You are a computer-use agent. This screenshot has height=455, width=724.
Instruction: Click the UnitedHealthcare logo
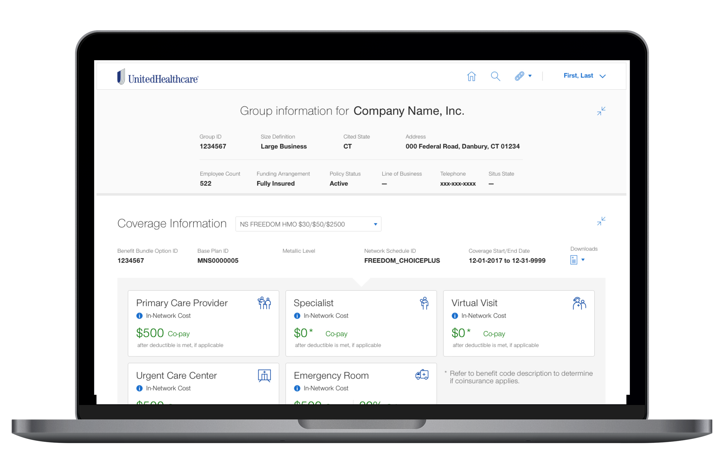pos(157,77)
